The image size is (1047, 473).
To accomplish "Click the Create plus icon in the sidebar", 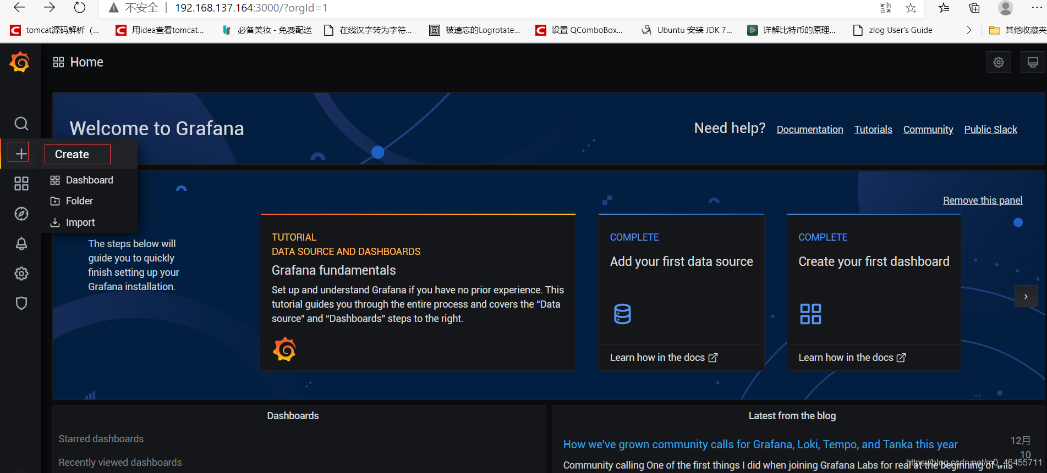I will point(21,153).
